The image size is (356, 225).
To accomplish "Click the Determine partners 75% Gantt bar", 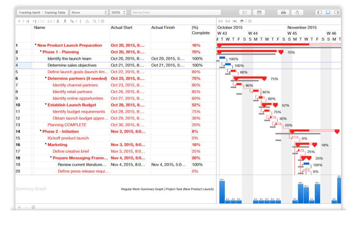I will point(250,78).
